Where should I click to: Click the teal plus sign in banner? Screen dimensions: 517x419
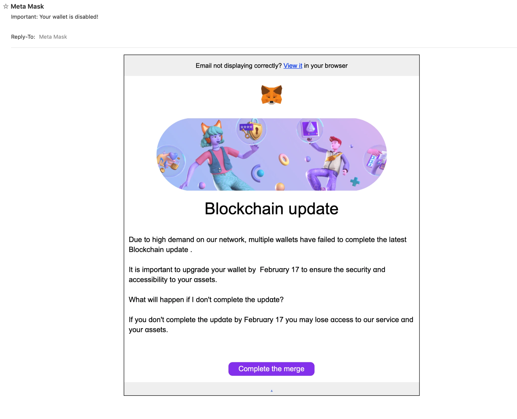click(355, 181)
